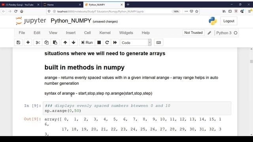The width and height of the screenshot is (253, 142).
Task: Go forward in browser history
Action: point(9,11)
